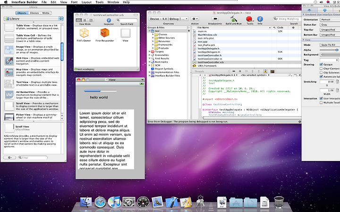
Task: Toggle Autoresize Subviews checkbox
Action: 321,77
